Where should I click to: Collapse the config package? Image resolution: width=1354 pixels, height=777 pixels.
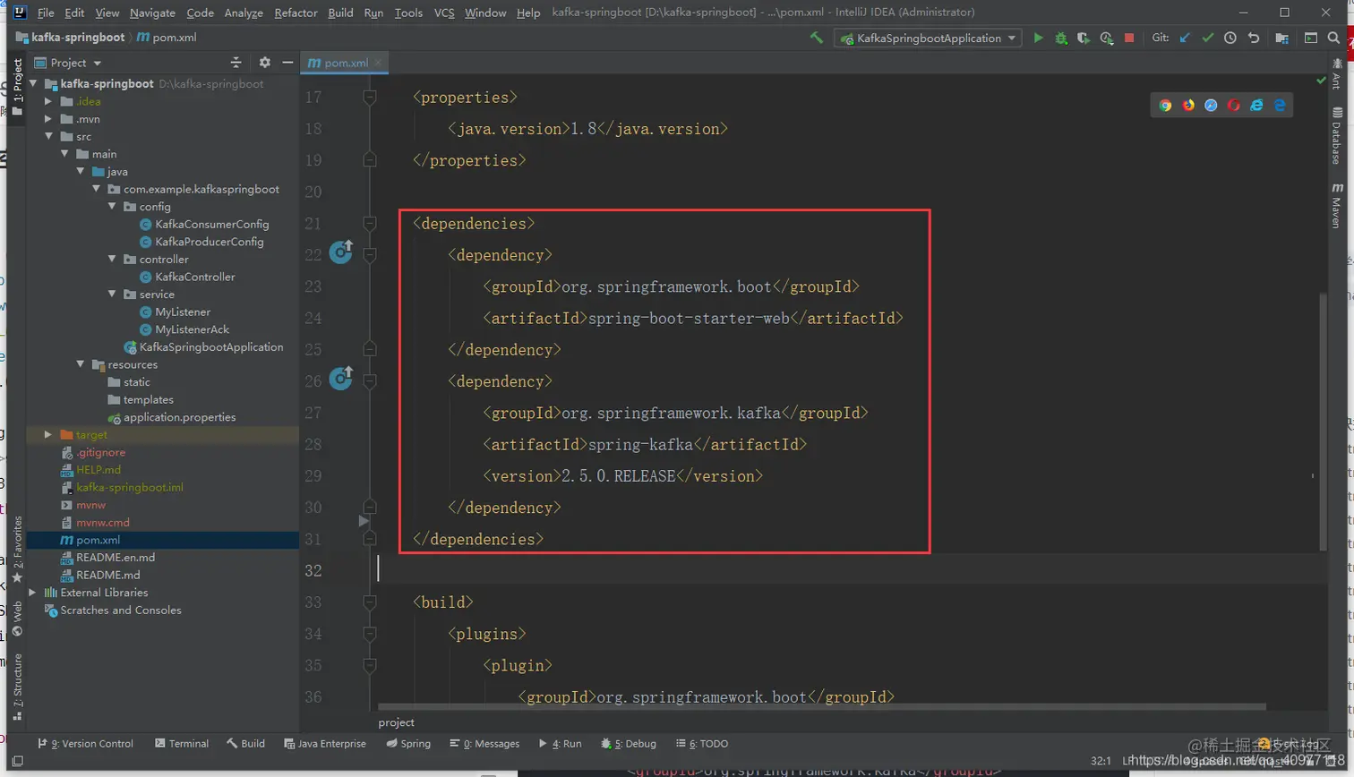(112, 207)
